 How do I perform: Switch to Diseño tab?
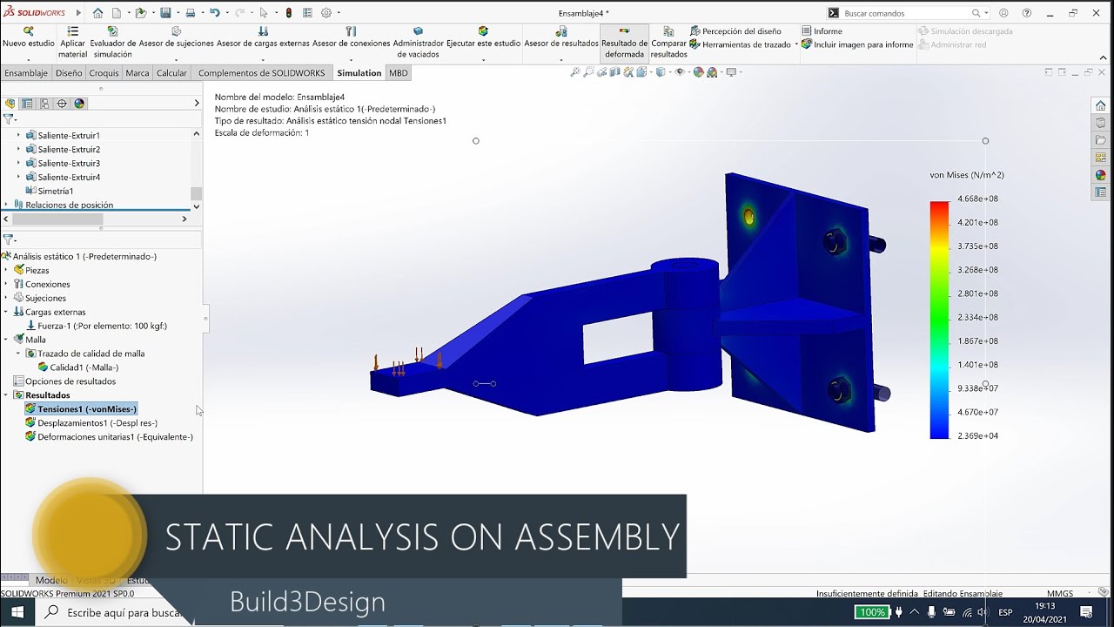[x=69, y=73]
